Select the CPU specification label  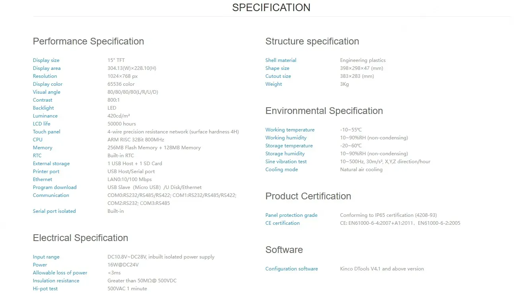tap(38, 140)
